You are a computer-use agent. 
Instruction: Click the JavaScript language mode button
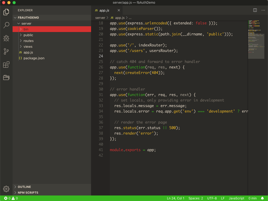(236, 198)
